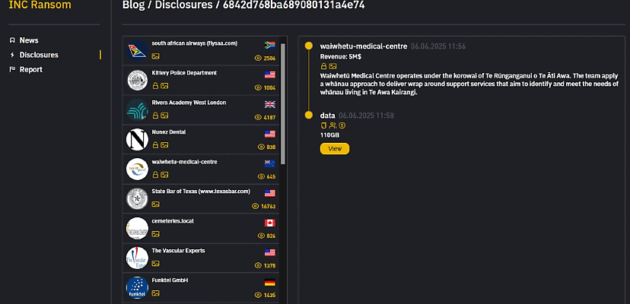630x304 pixels.
Task: Click the Kittery Police Department seal thumbnail
Action: [x=137, y=80]
